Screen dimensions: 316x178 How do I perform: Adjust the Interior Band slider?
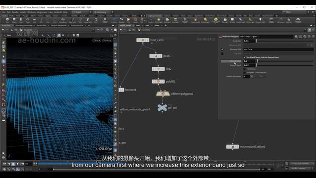click(285, 65)
